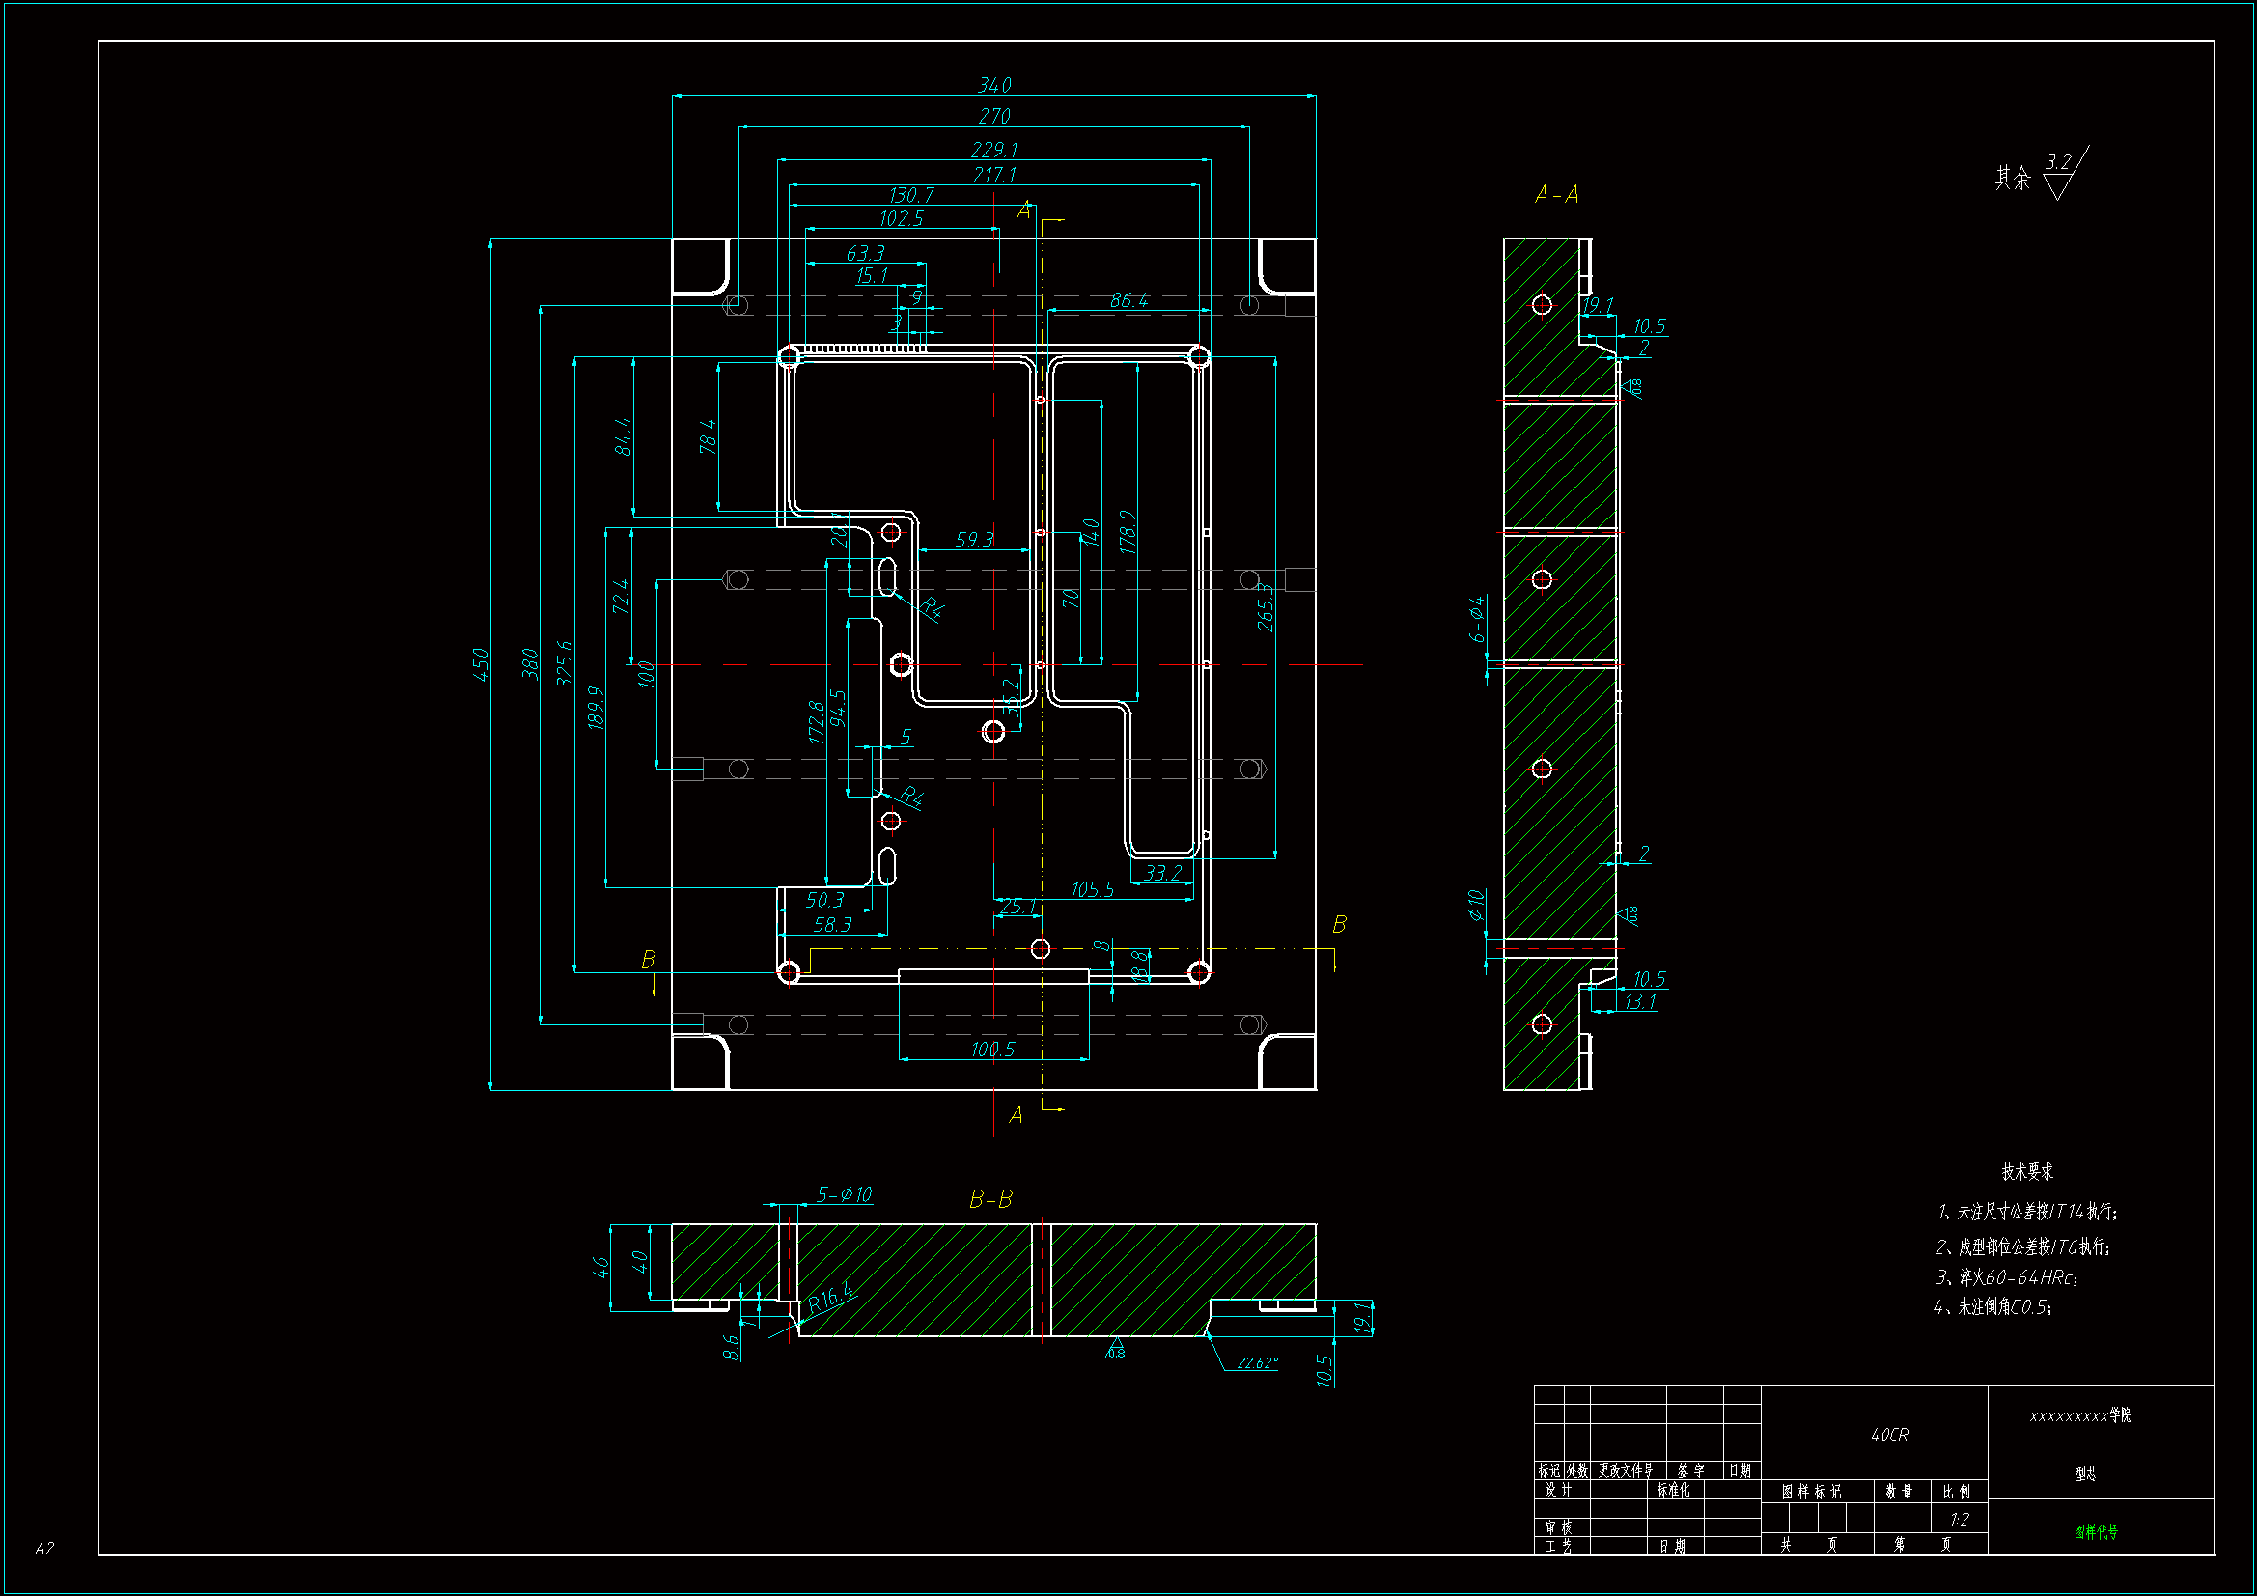Viewport: 2257px width, 1596px height.
Task: Click the 265.3 vertical dimension text
Action: click(x=1266, y=606)
